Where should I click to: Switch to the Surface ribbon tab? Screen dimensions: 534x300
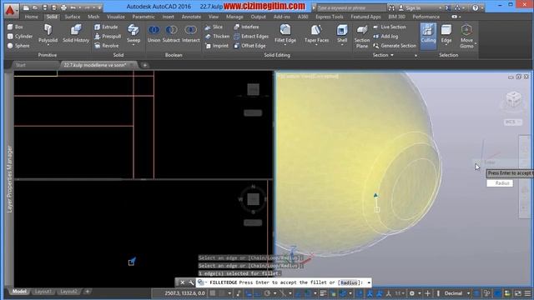(x=73, y=17)
